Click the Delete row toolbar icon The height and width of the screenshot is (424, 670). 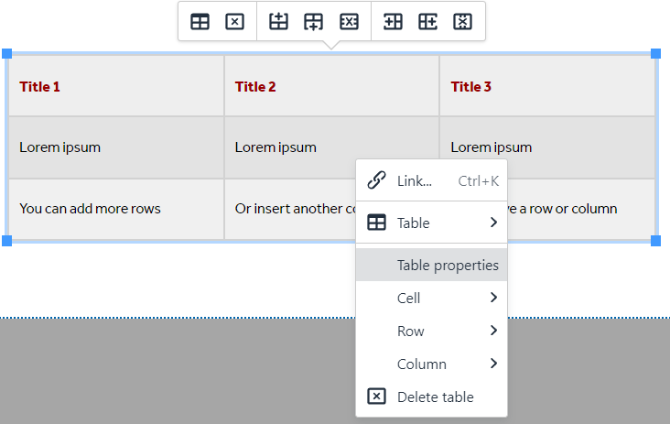(349, 22)
